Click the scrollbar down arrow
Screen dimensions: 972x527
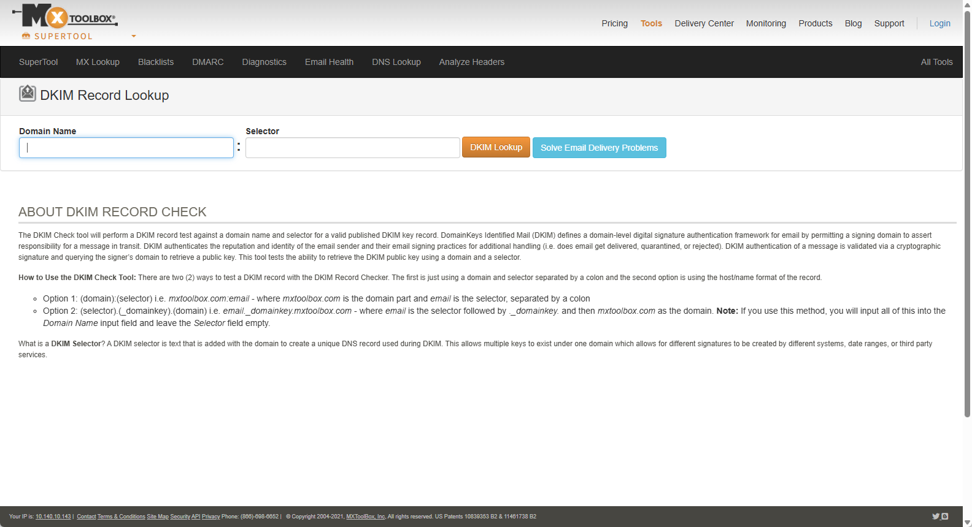click(x=967, y=522)
